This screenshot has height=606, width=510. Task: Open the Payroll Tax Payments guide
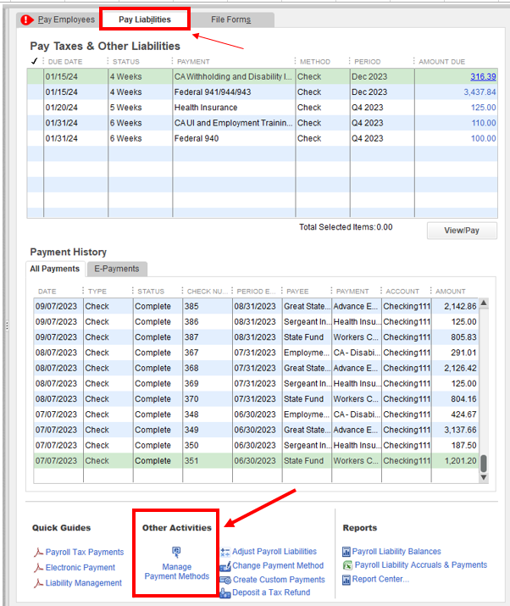point(85,553)
